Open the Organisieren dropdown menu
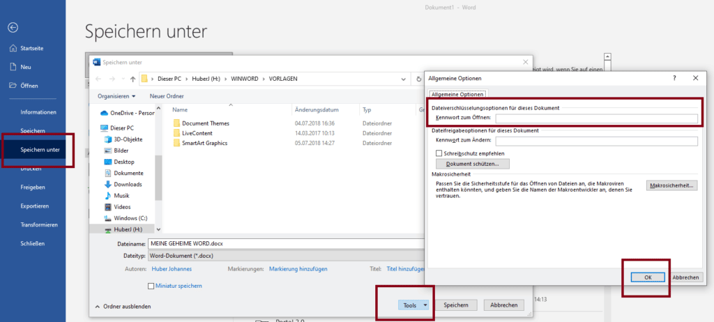This screenshot has width=714, height=322. point(116,97)
